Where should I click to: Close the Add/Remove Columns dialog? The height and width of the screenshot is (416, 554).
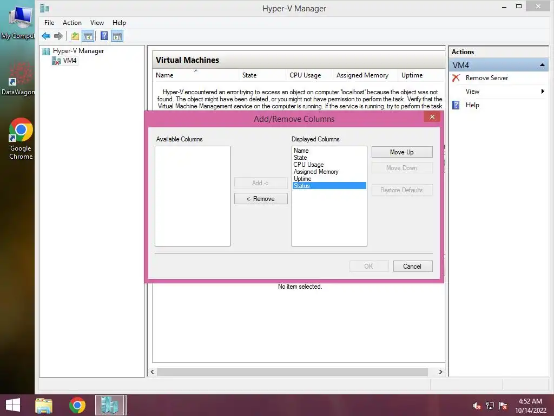click(x=432, y=117)
